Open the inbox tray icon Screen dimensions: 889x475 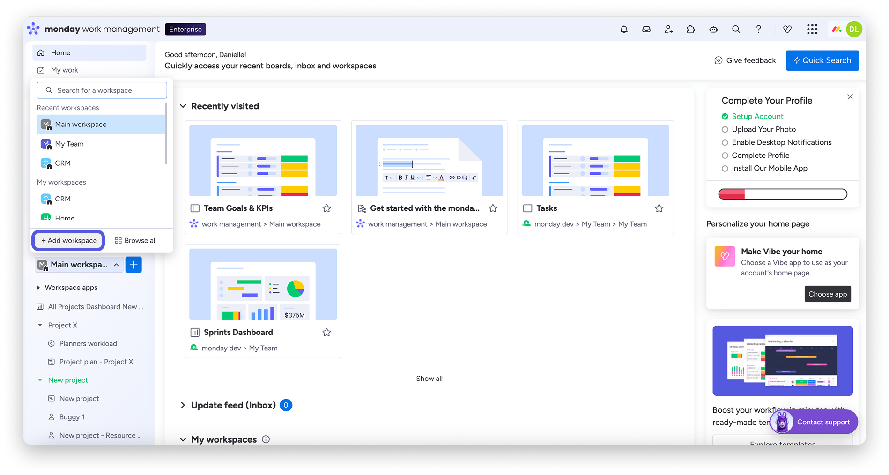coord(646,30)
